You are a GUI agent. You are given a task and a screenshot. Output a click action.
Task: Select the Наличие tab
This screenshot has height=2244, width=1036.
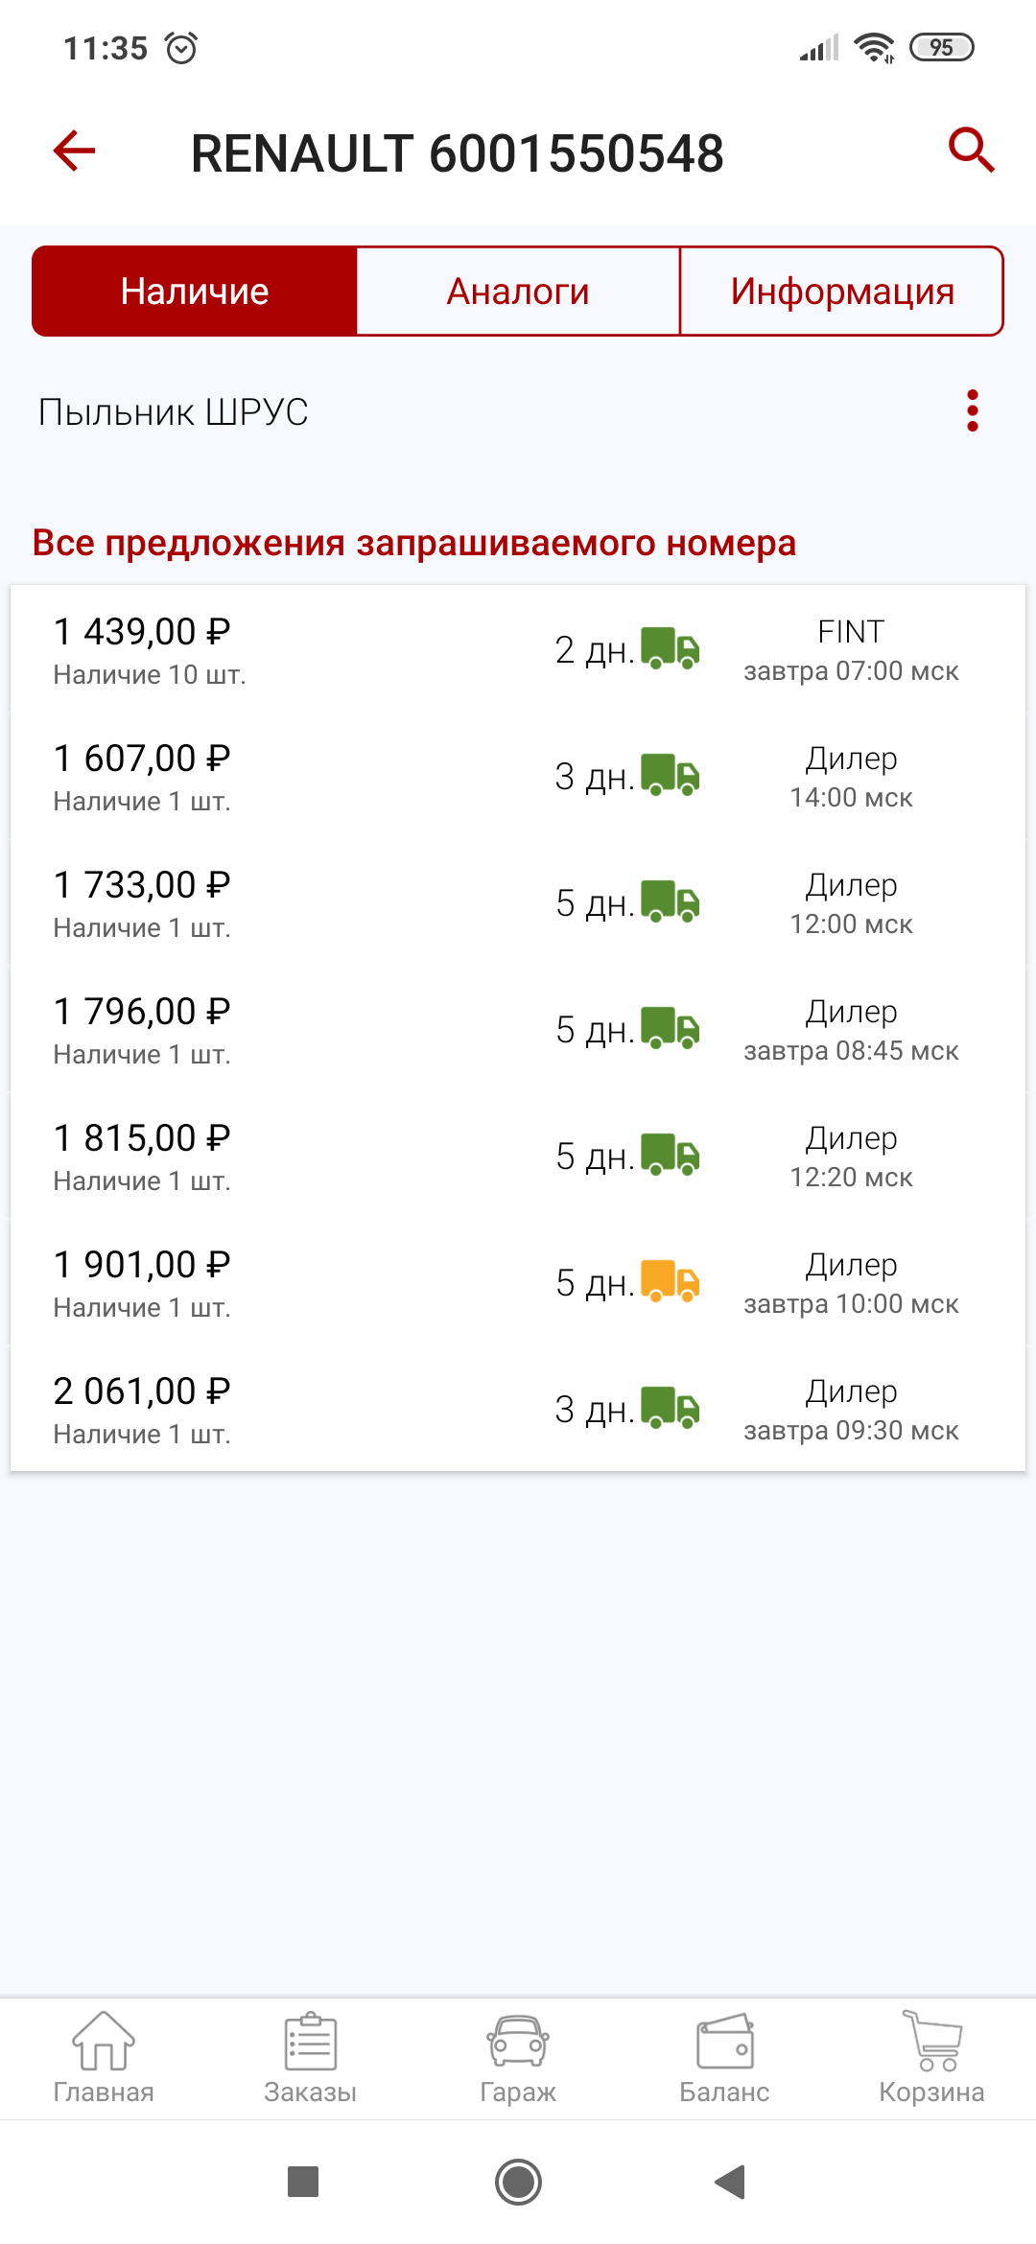(195, 292)
